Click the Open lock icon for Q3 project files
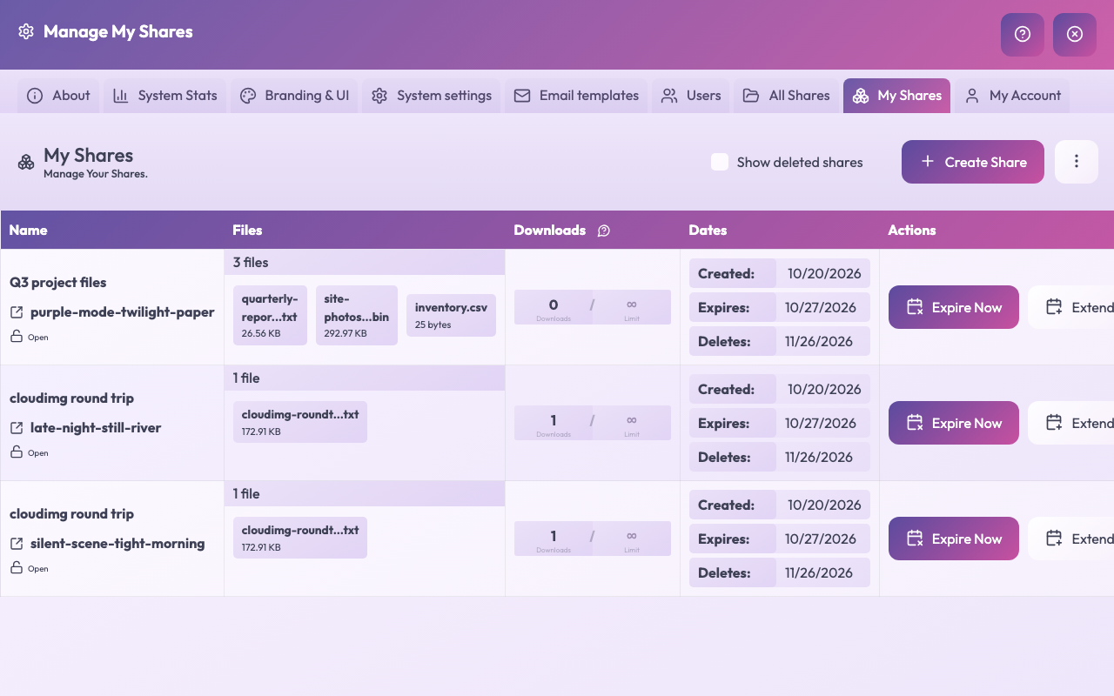1114x696 pixels. (x=17, y=337)
